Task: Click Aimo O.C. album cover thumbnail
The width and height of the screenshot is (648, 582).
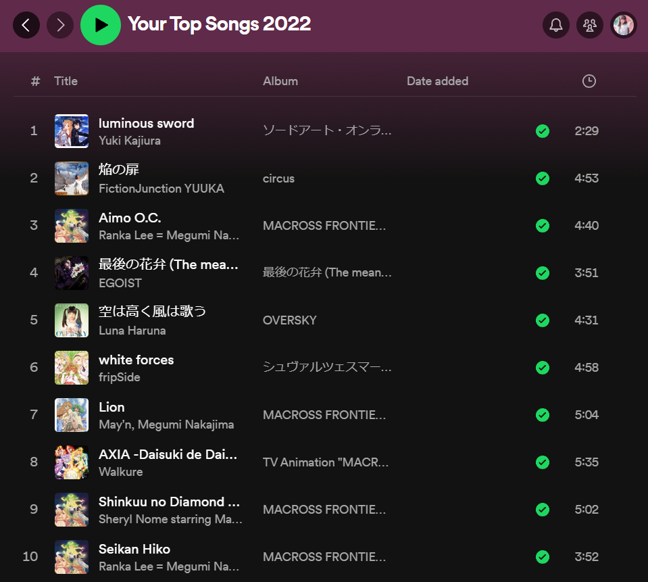Action: coord(72,226)
